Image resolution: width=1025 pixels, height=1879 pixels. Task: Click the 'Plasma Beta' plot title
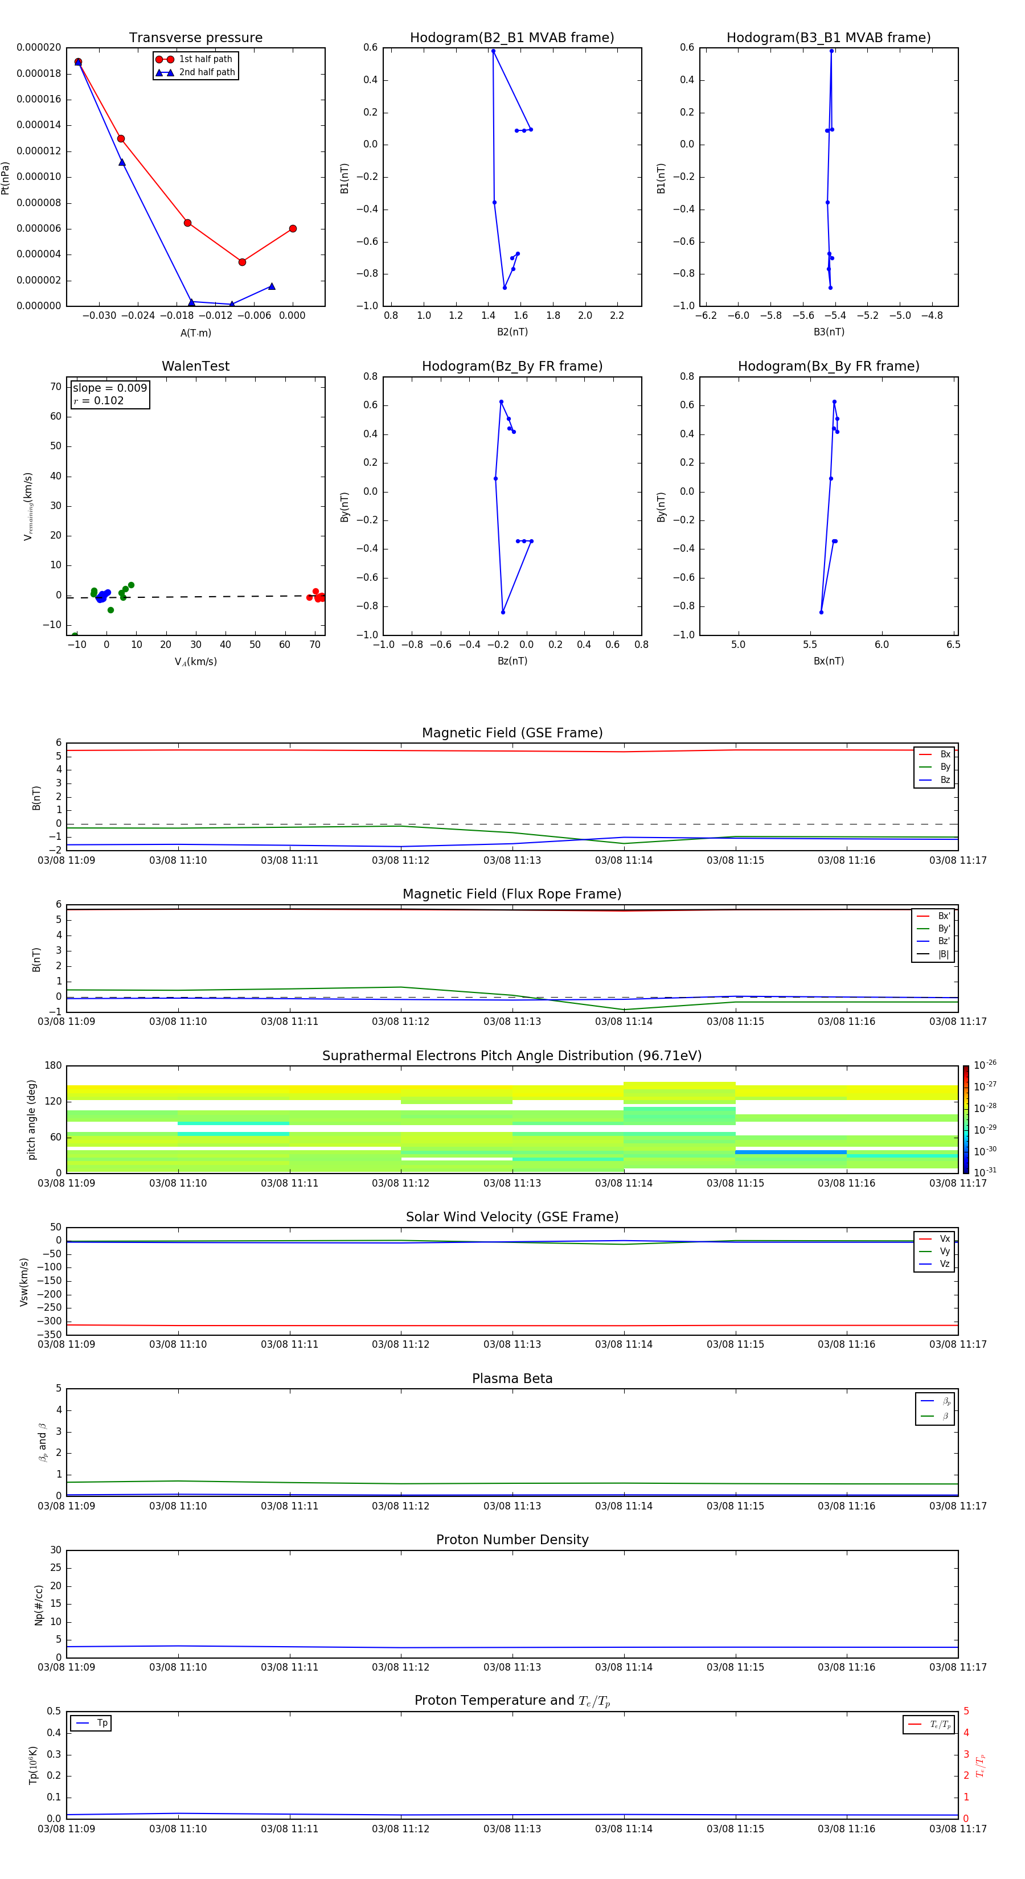[x=512, y=1379]
